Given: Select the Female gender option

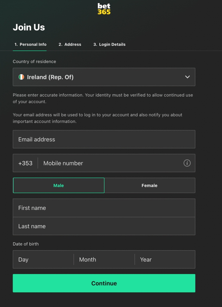Looking at the screenshot, I should pos(150,185).
